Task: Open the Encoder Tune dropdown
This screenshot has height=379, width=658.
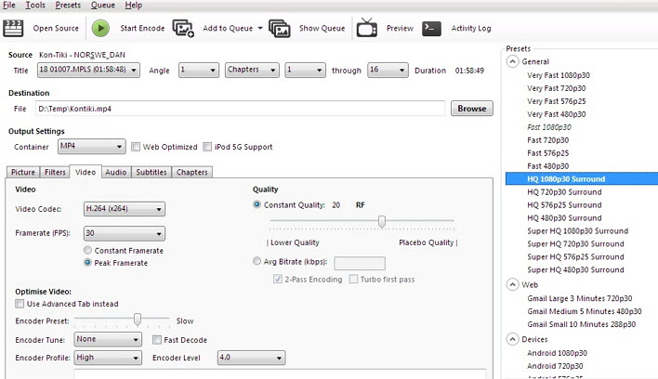Action: click(x=108, y=339)
